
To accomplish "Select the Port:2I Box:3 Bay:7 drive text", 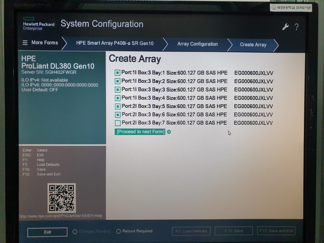I will pos(174,123).
